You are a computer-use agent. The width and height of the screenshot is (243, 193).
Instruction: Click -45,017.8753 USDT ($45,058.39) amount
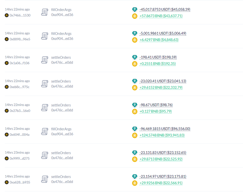[x=165, y=9]
